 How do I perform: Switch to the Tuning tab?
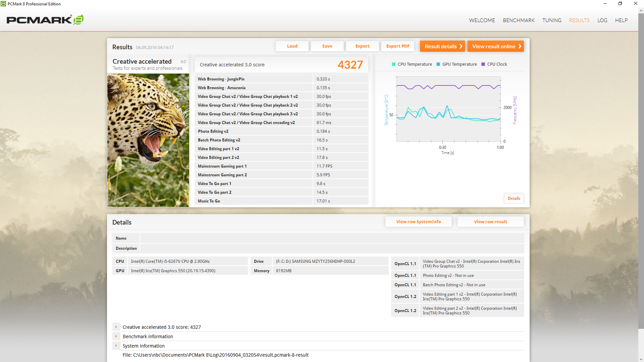tap(552, 20)
